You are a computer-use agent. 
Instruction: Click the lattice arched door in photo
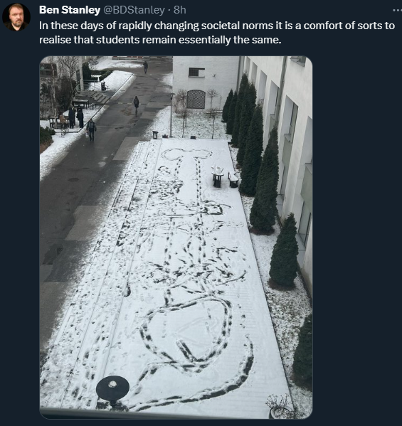click(x=196, y=99)
